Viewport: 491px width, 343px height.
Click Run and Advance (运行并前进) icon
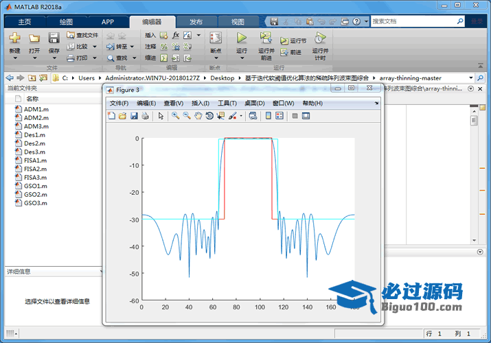click(266, 38)
